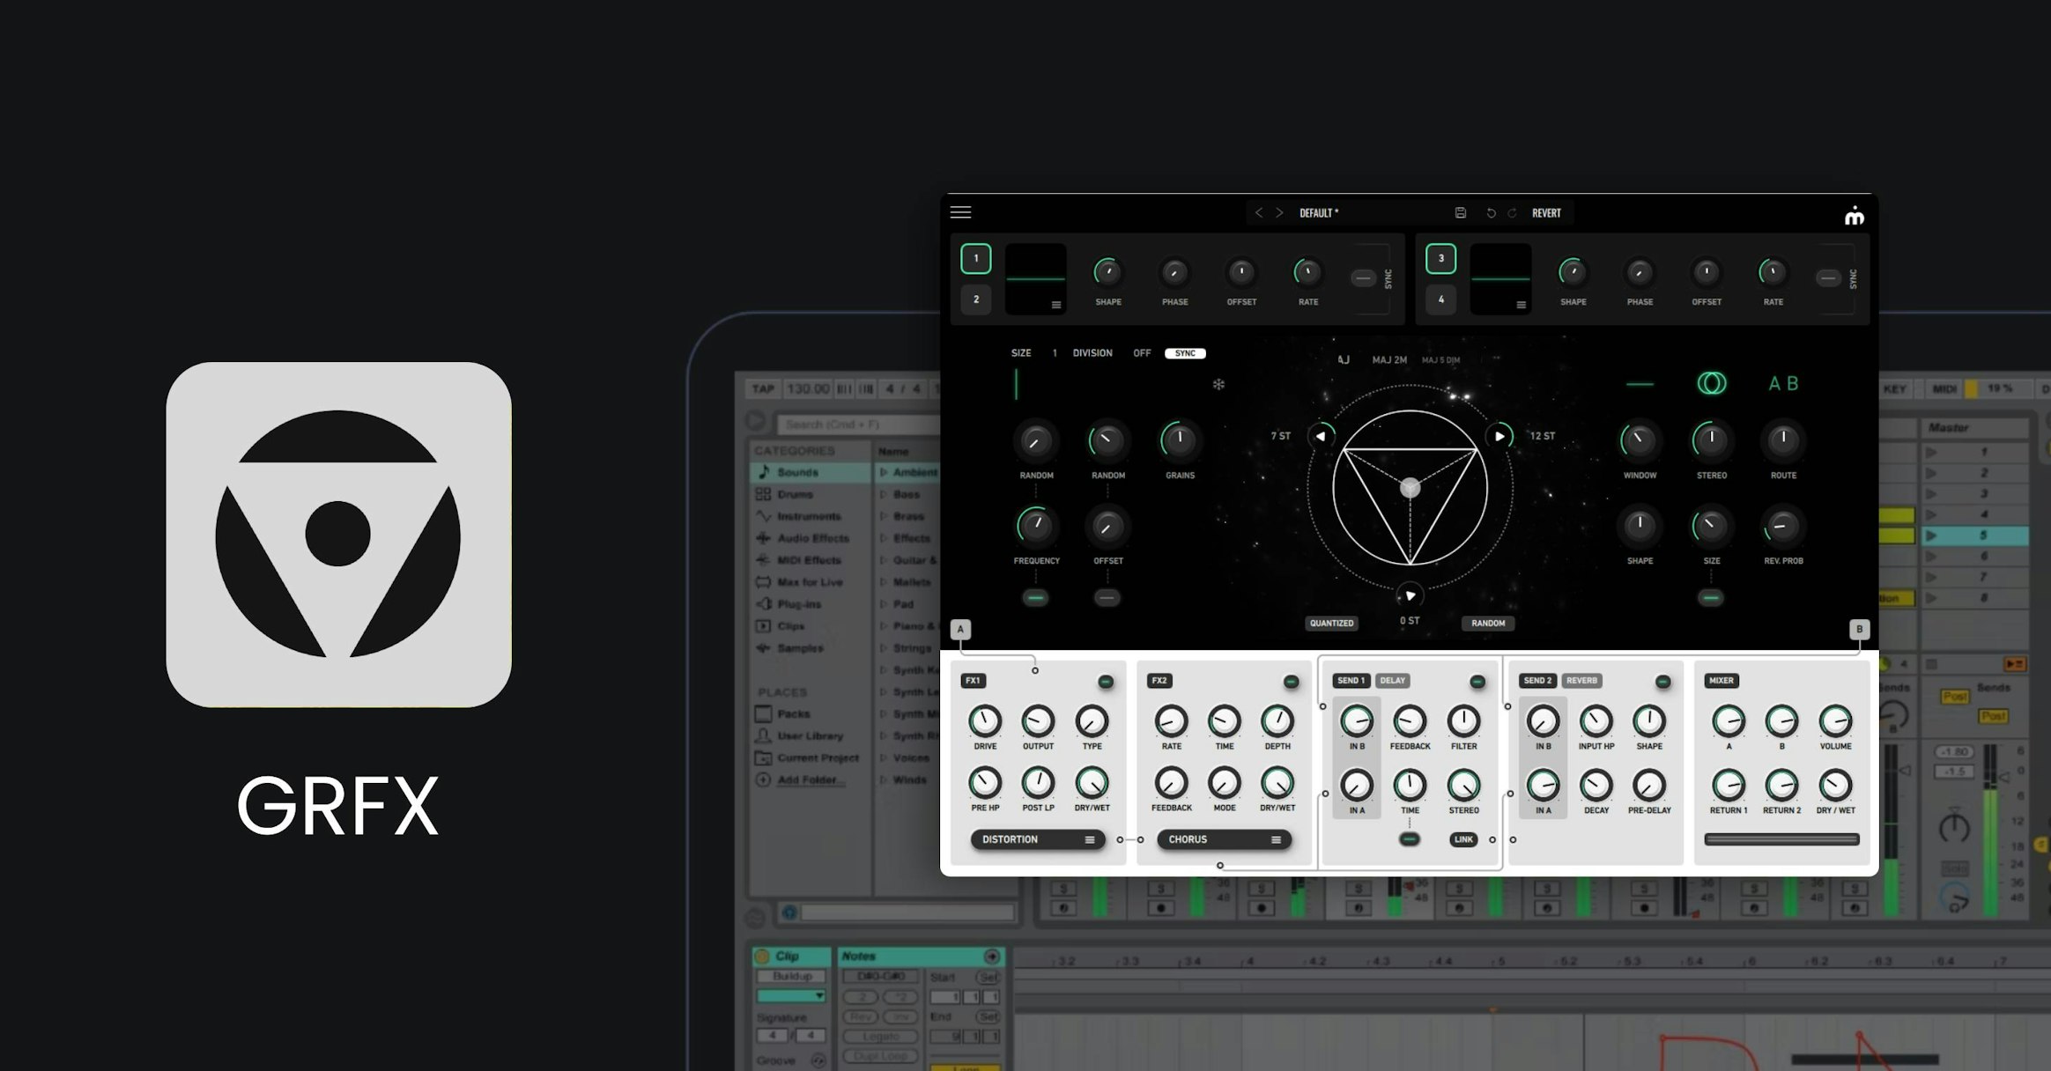Image resolution: width=2051 pixels, height=1071 pixels.
Task: Open the hamburger menu in the plugin header
Action: pos(961,212)
